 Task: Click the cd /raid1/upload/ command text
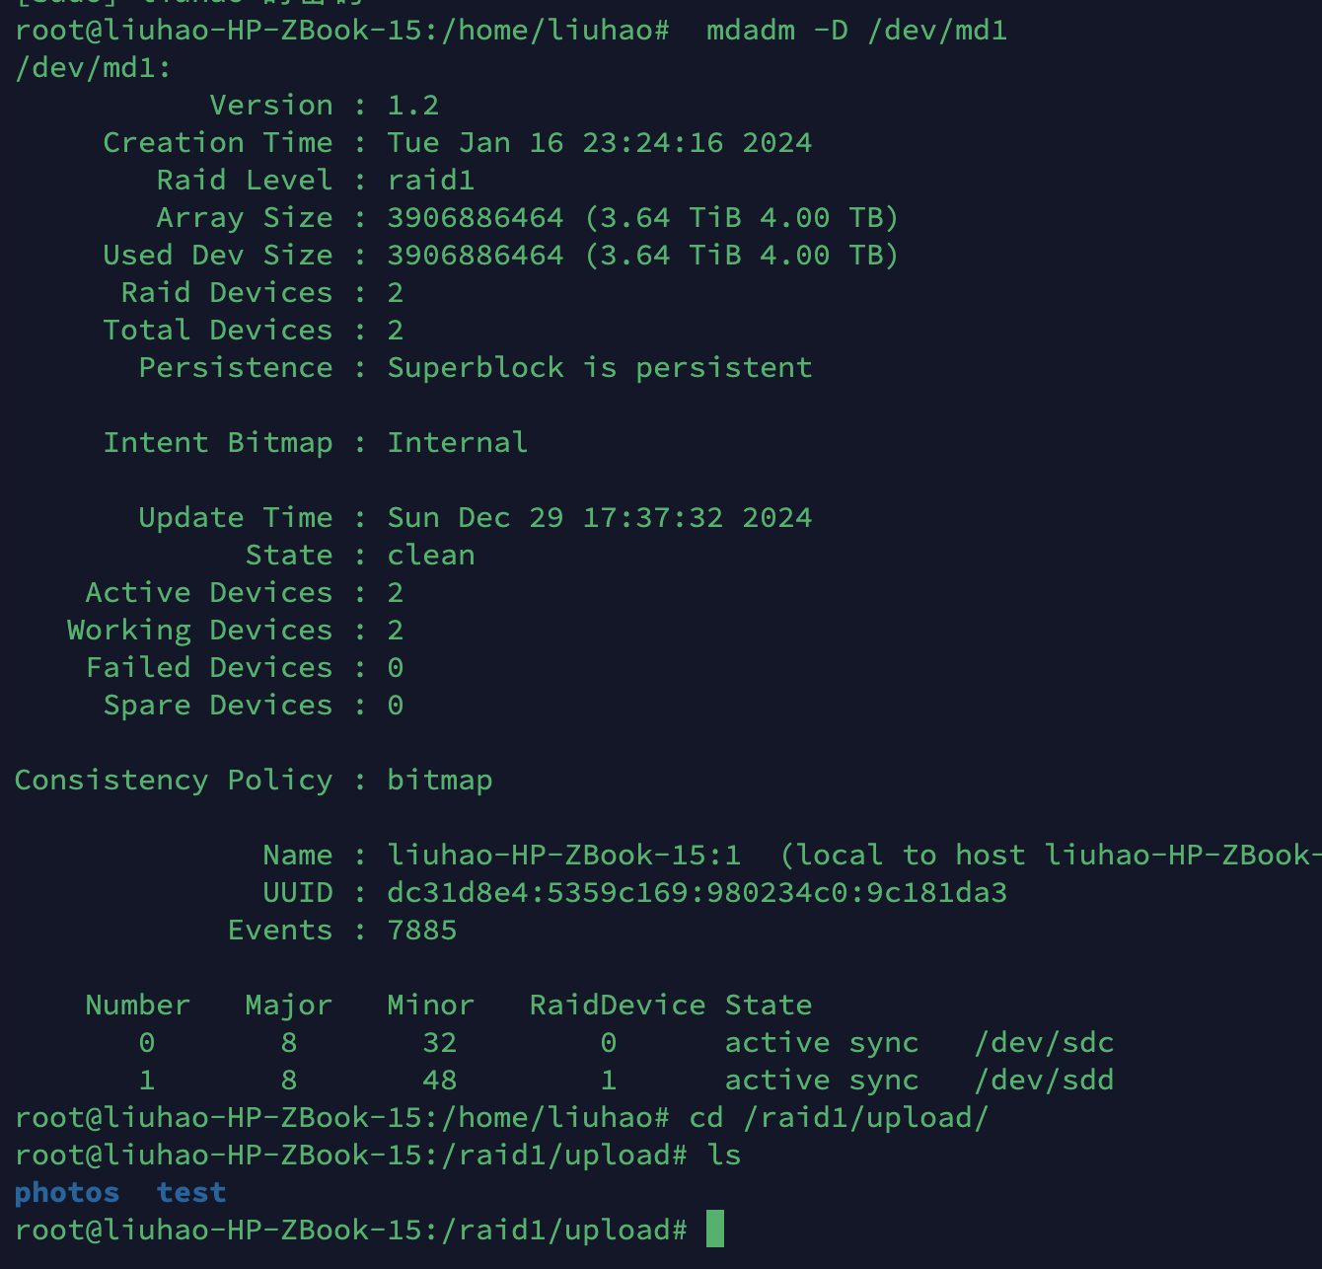(839, 1118)
